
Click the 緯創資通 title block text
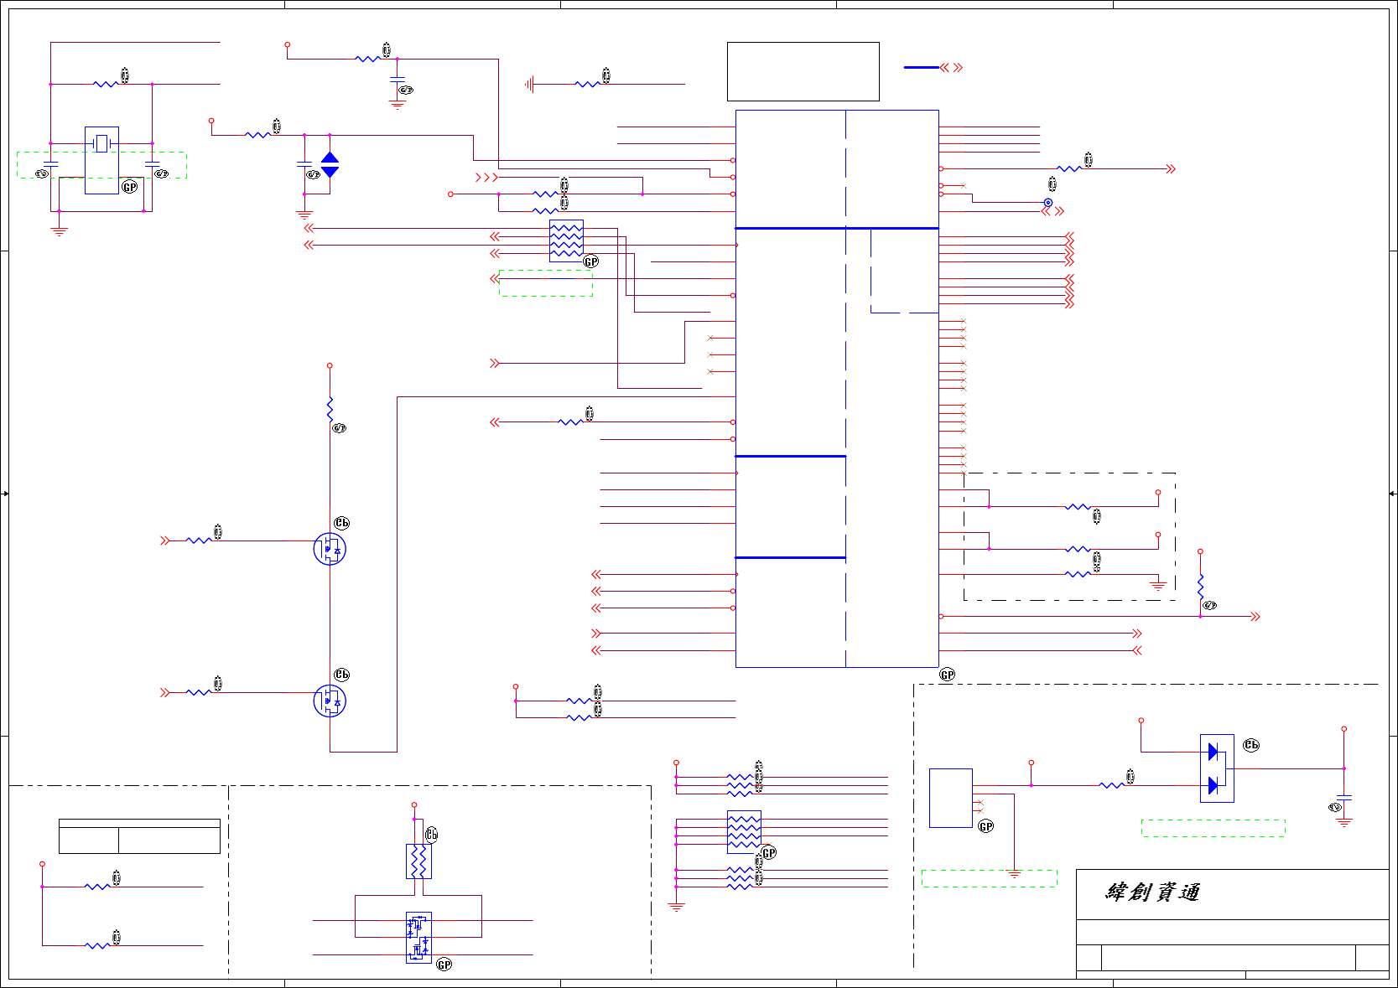(1152, 892)
